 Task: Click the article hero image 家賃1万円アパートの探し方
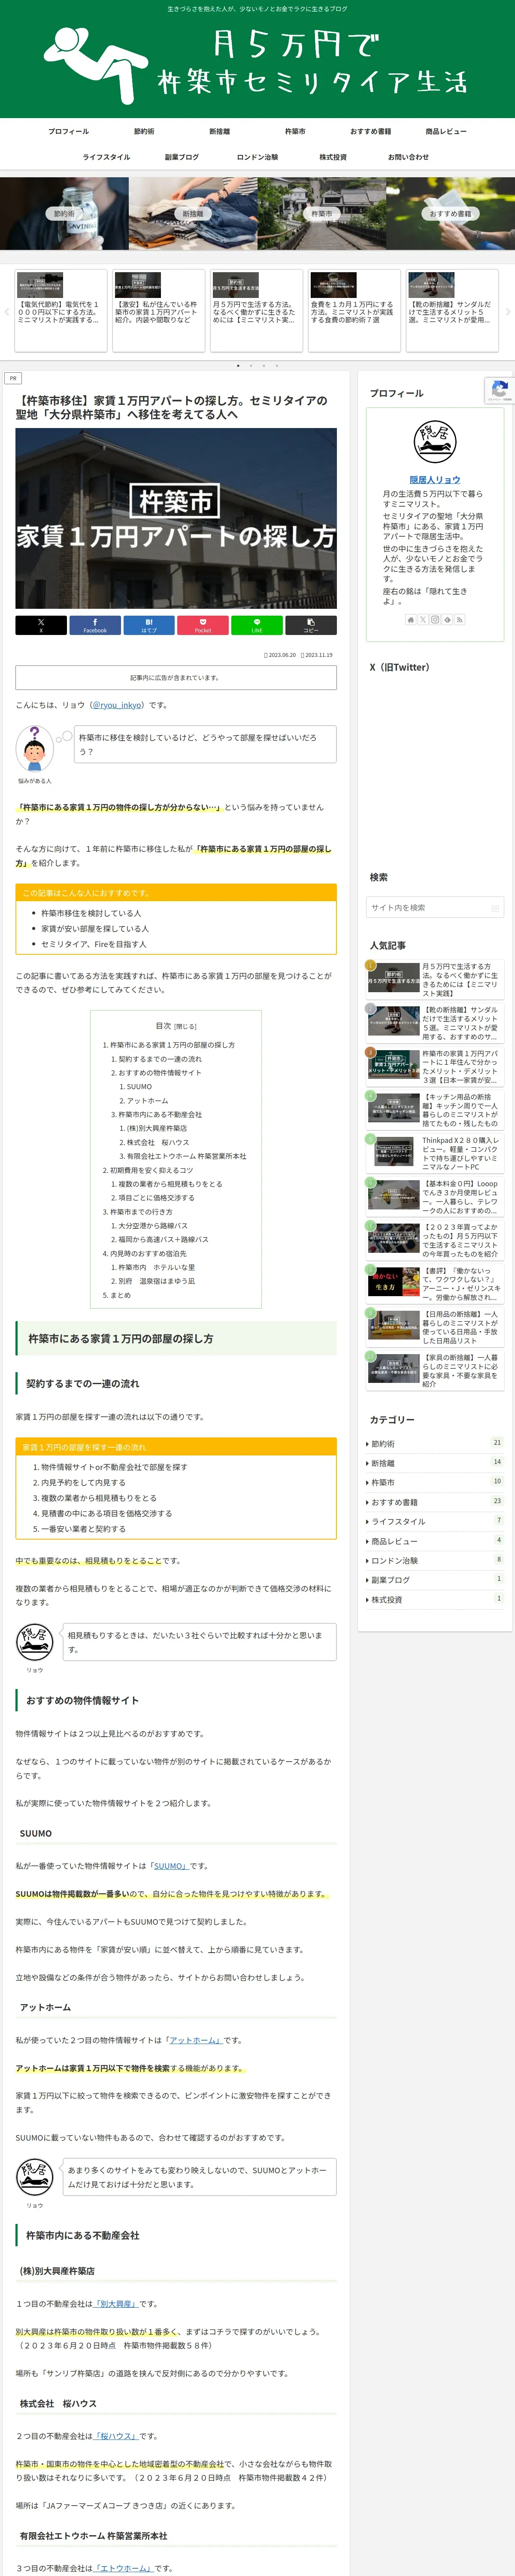coord(176,518)
